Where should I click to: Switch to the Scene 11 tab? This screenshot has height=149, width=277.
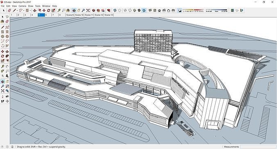[x=89, y=15]
